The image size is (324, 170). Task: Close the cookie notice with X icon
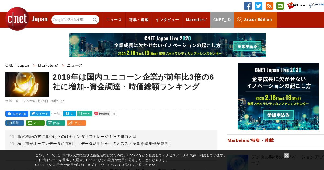click(286, 155)
